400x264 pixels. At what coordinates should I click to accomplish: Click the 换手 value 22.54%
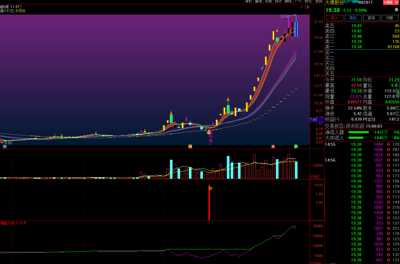point(355,108)
